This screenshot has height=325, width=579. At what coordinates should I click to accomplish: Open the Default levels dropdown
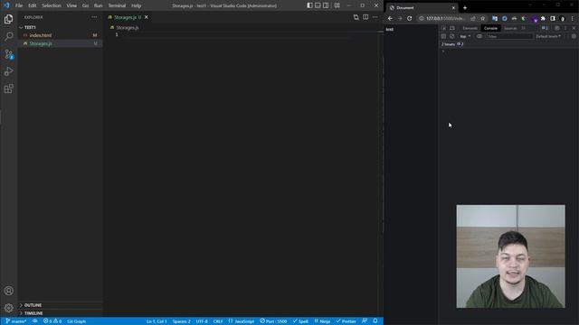click(548, 36)
